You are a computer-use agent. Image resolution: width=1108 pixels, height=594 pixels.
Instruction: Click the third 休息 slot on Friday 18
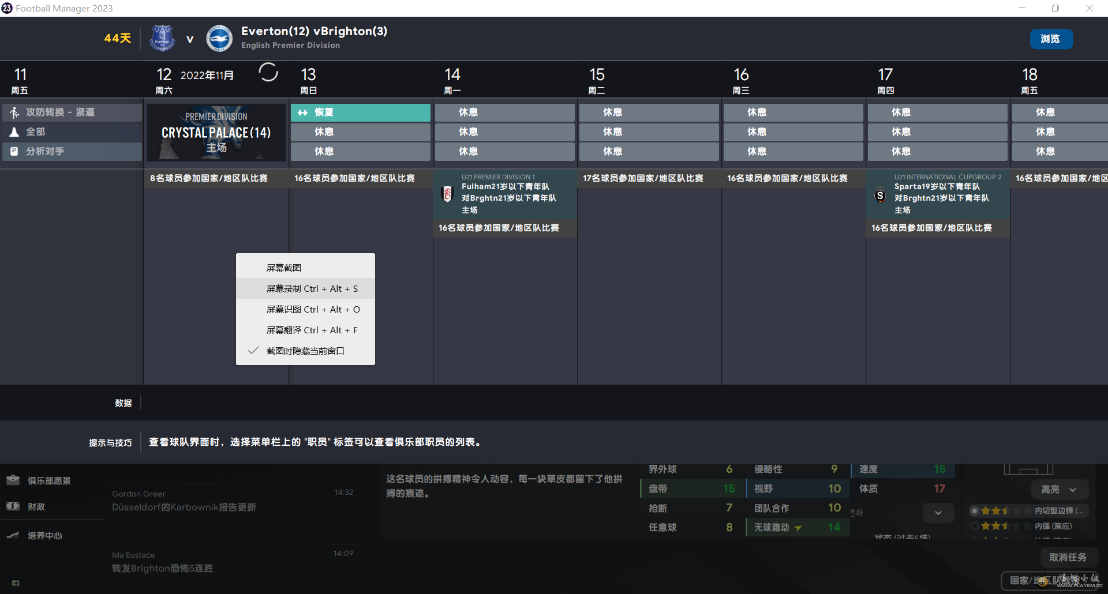coord(1060,152)
